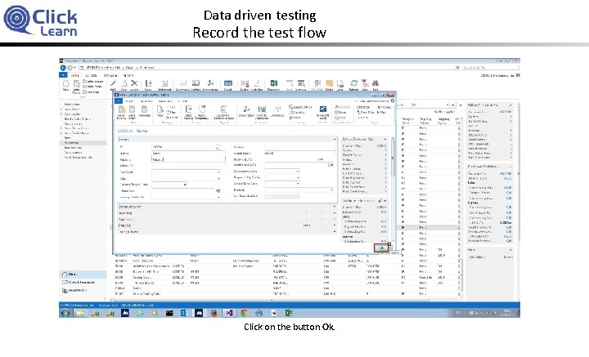The image size is (589, 357).
Task: Open the dropdown arrow beside the OK button
Action: pyautogui.click(x=391, y=248)
